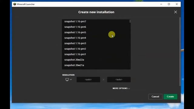This screenshot has width=194, height=109.
Task: Select snapshot 1.16-pre7 from version list
Action: pos(96,21)
